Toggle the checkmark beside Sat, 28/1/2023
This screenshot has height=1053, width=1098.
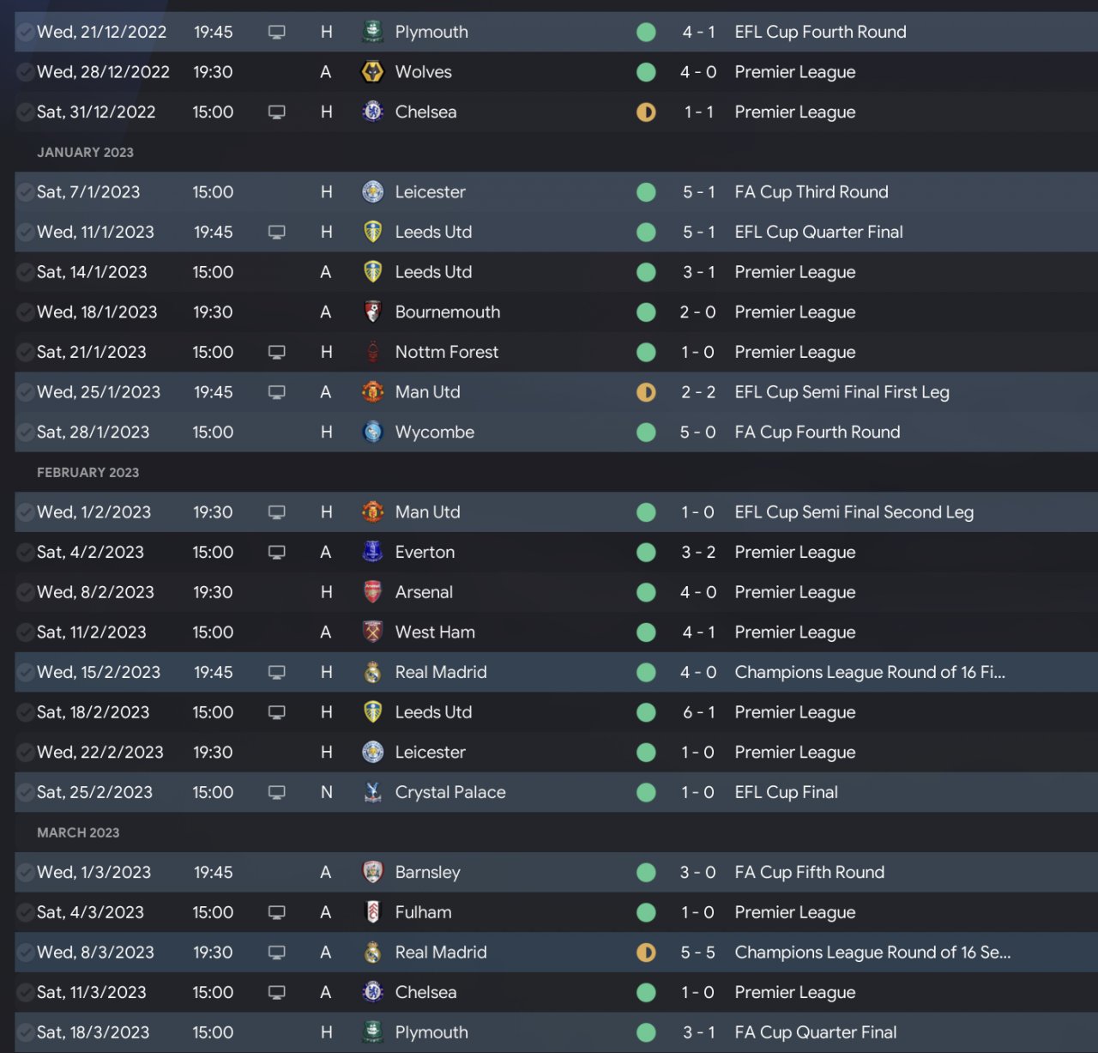25,433
